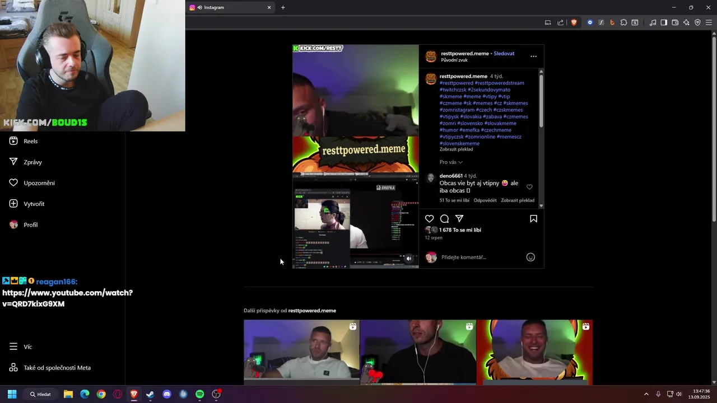
Task: Click the main post video
Action: coord(355,157)
